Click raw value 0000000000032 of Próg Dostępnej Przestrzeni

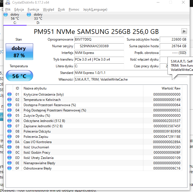(167, 110)
